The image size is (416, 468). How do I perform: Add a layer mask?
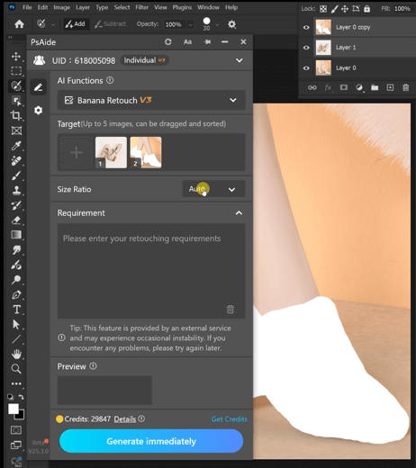[344, 87]
